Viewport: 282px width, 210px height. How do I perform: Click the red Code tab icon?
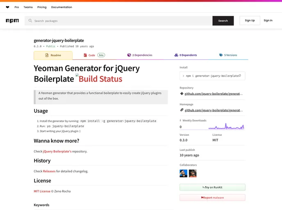(x=85, y=55)
